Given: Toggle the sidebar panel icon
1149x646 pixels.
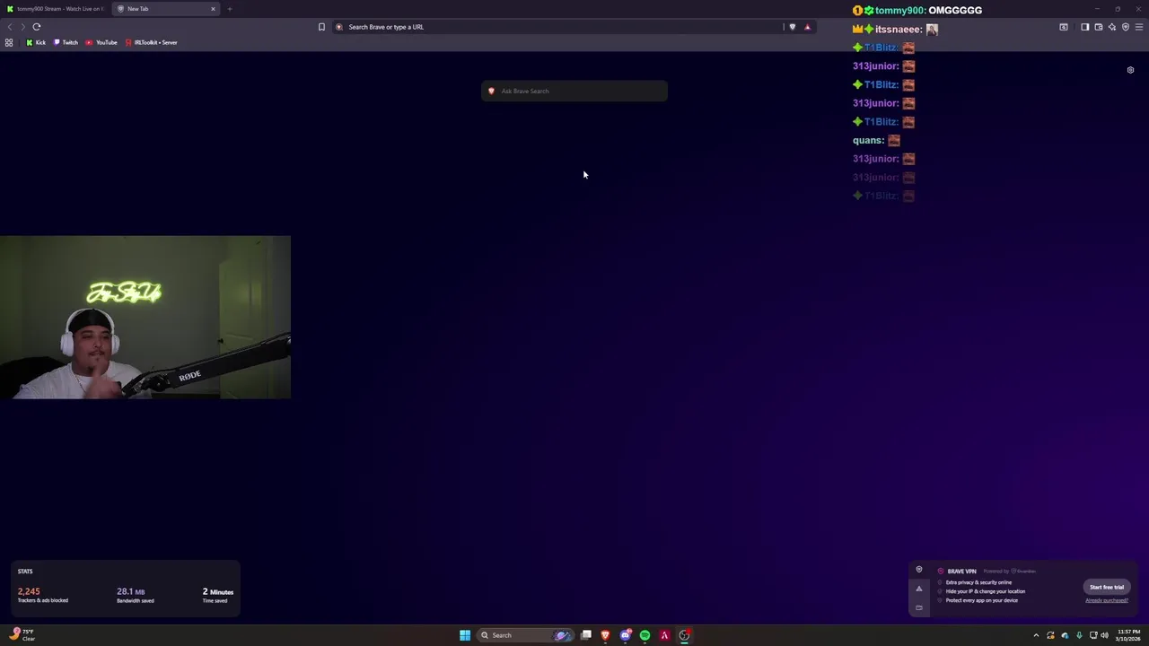Looking at the screenshot, I should click(x=1084, y=27).
